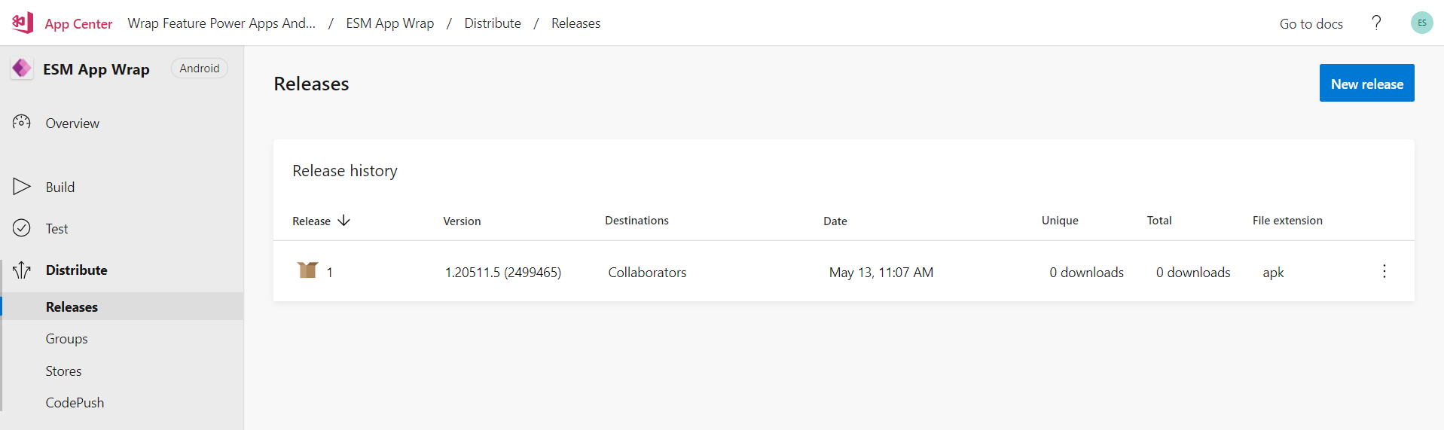1444x430 pixels.
Task: Follow the Go to docs link
Action: click(x=1311, y=23)
